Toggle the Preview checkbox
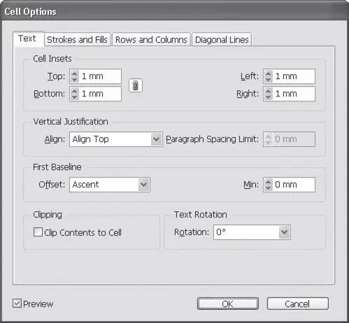 click(x=17, y=303)
